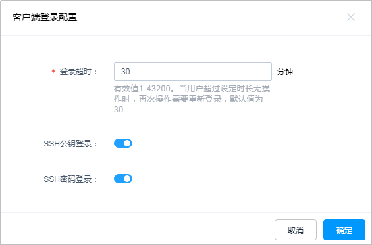Click the dialog title 客户端登录配置
This screenshot has height=245, width=372.
click(45, 17)
